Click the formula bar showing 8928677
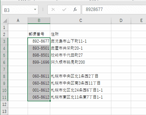This screenshot has width=146, height=115. [114, 9]
